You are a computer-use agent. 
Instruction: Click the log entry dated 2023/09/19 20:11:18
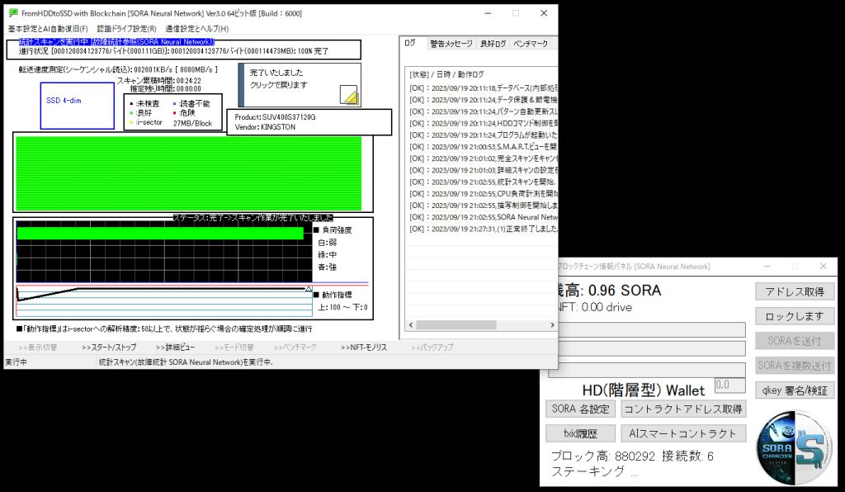(484, 88)
